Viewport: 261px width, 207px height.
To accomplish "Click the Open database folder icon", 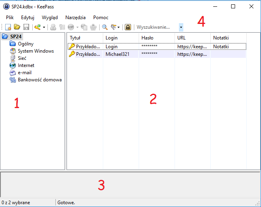I will 17,27.
